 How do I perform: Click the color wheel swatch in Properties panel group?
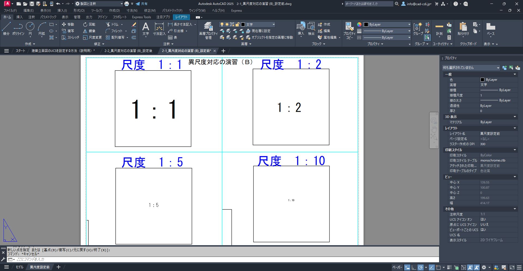tap(360, 24)
